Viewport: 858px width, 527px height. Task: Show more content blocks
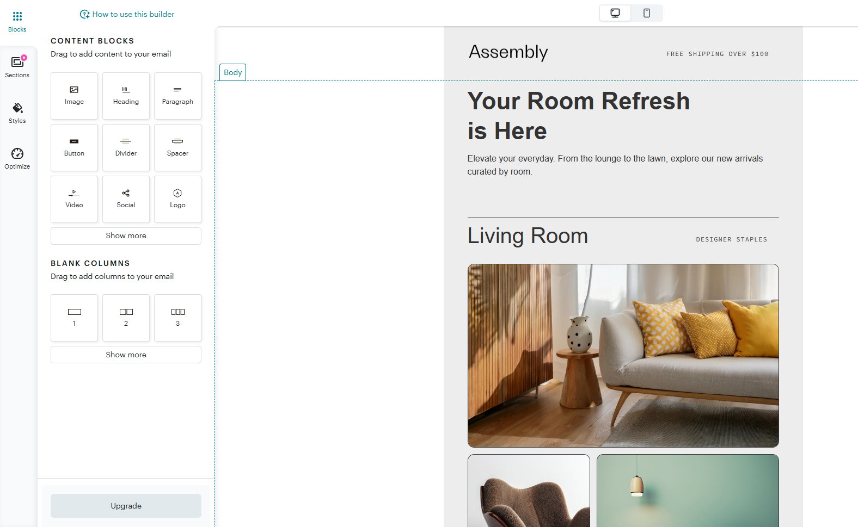point(126,236)
